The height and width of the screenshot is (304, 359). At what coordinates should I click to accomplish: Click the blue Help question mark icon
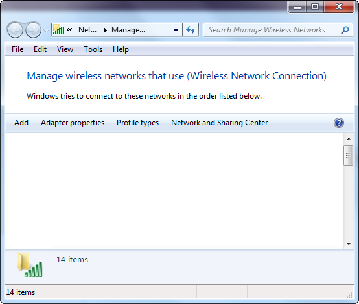tap(339, 123)
